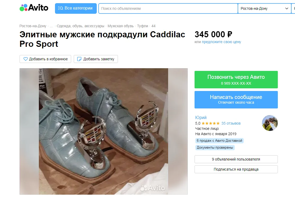
Task: Go to Одежда, обувь, аксессуары breadcrumb
Action: (x=81, y=26)
